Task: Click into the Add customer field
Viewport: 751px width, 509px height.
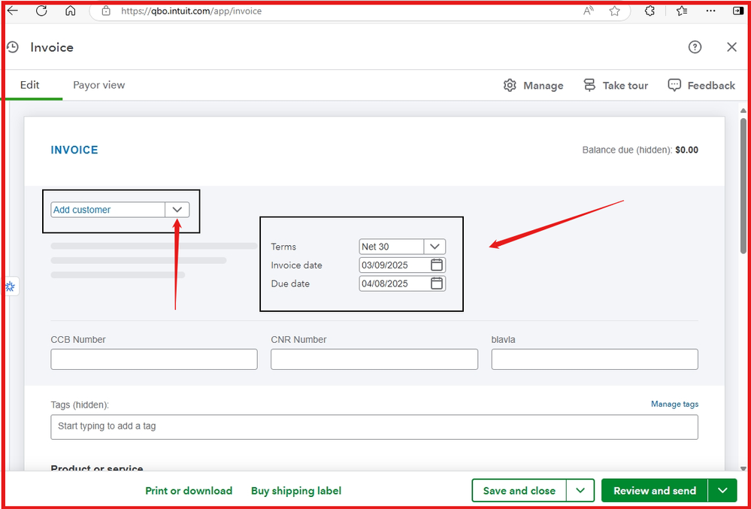Action: [x=108, y=210]
